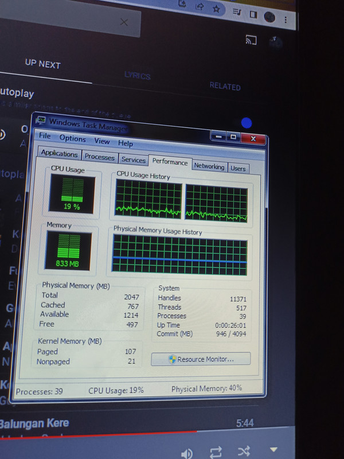Click the second CPU Usage History graph
344x459 pixels.
pyautogui.click(x=216, y=204)
